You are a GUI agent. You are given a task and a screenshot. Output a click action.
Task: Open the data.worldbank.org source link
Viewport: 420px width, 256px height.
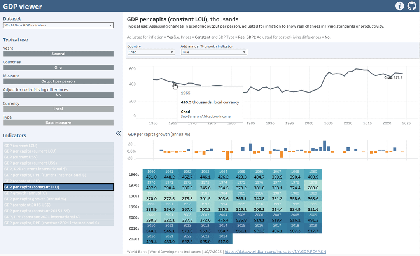275,252
